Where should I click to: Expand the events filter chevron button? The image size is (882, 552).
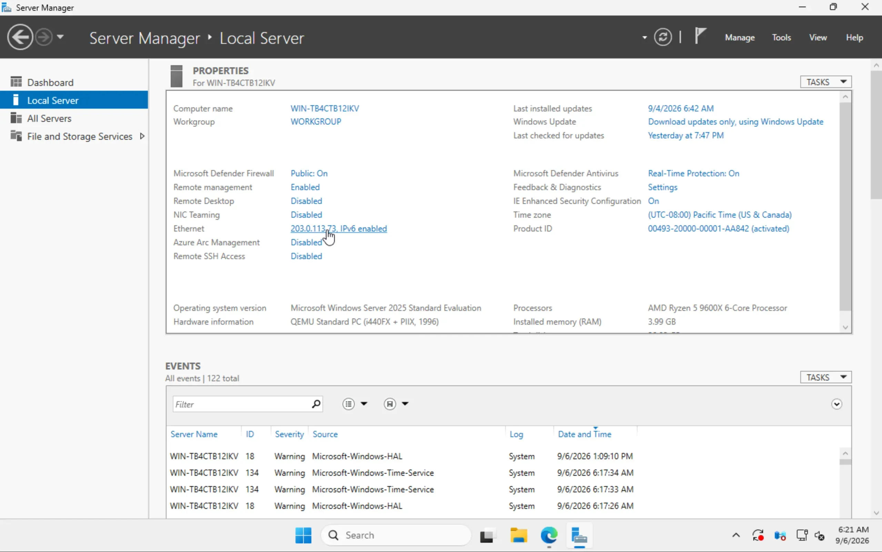pyautogui.click(x=836, y=404)
